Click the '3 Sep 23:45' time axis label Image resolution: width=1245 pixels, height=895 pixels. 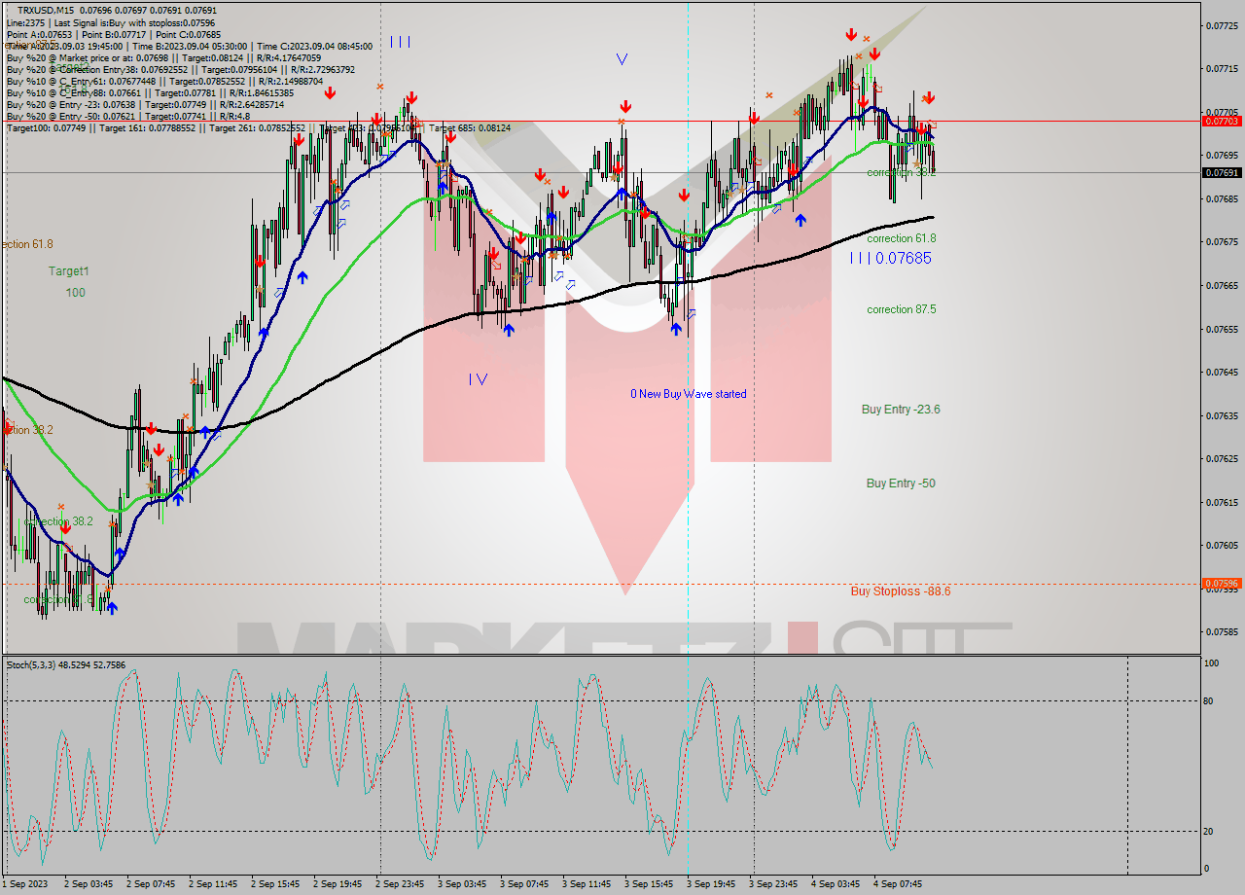point(773,884)
